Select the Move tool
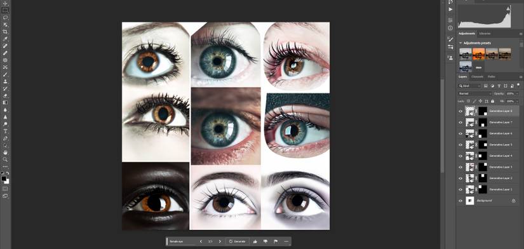Screen dimensions: 524x249 pos(5,3)
